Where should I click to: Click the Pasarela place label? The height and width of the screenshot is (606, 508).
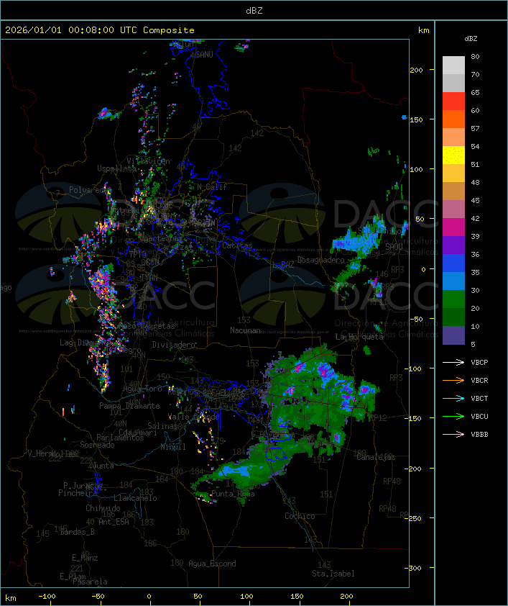pyautogui.click(x=90, y=582)
